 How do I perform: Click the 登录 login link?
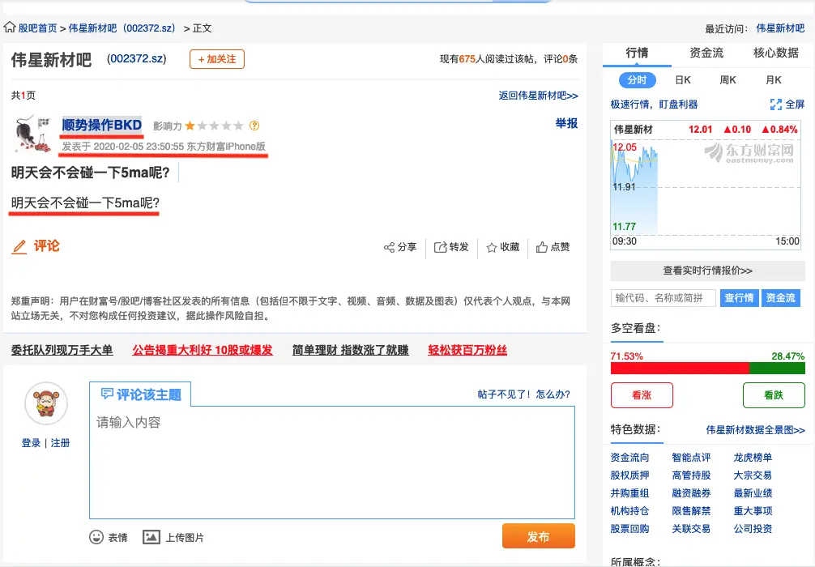pyautogui.click(x=31, y=443)
